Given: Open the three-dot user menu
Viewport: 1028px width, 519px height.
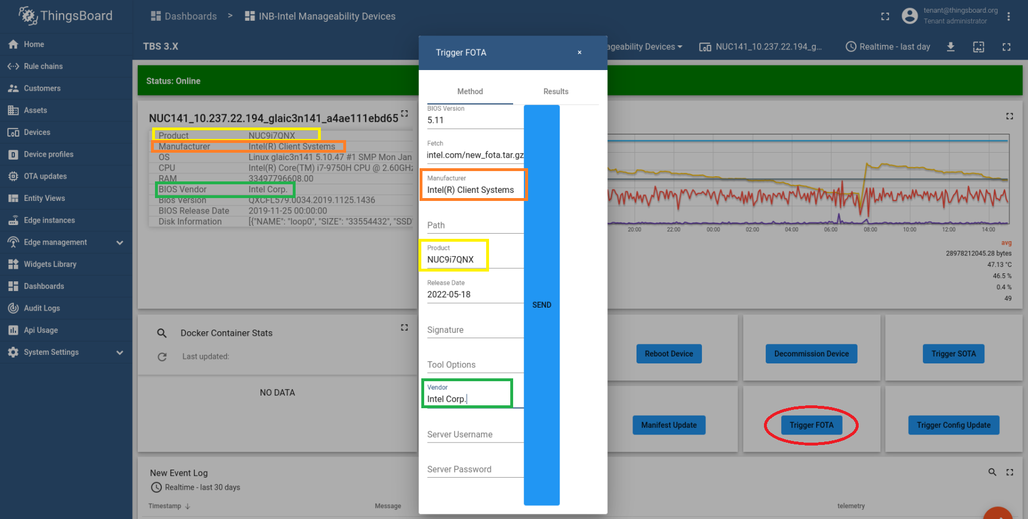Looking at the screenshot, I should [1008, 17].
